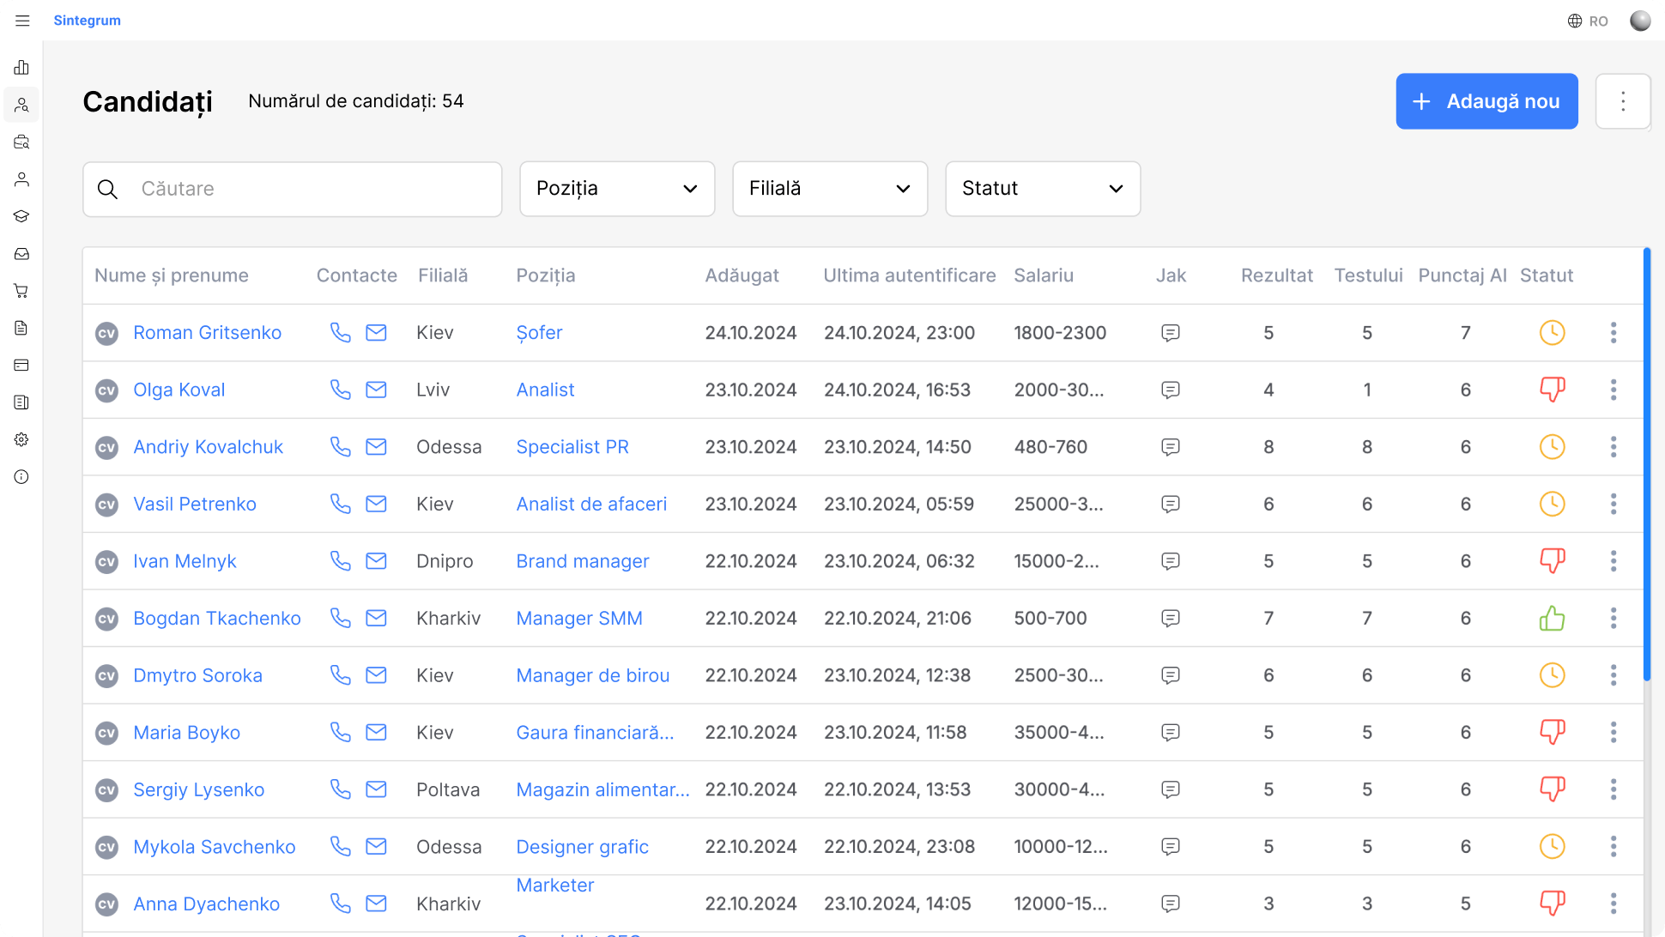Click thumbs-down status for Ivan Melnyk

(1552, 561)
